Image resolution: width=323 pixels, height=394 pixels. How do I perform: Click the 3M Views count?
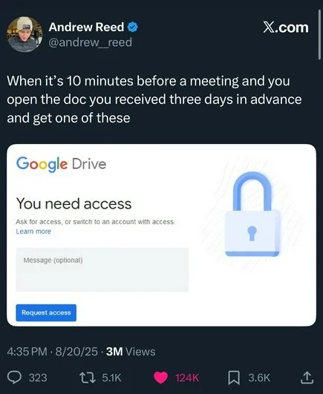[x=131, y=352]
